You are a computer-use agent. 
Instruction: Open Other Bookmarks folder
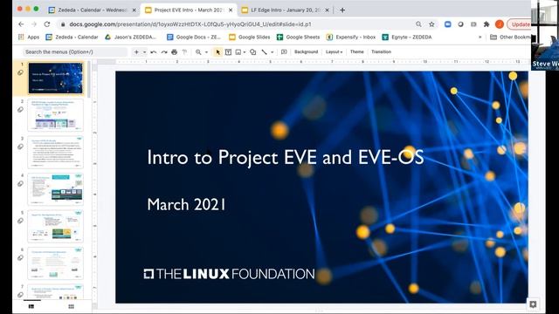point(510,37)
